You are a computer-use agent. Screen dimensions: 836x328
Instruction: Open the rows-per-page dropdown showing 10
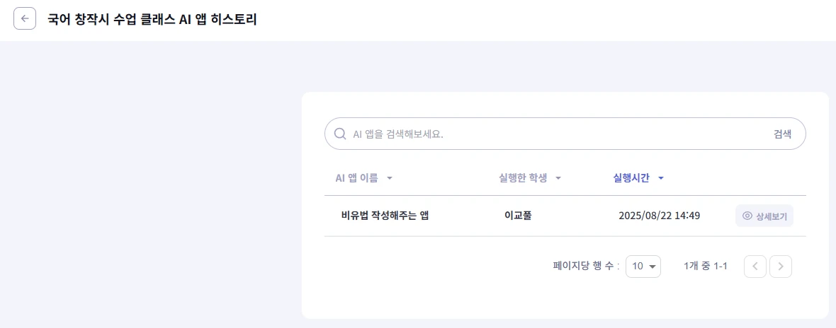[x=643, y=266]
